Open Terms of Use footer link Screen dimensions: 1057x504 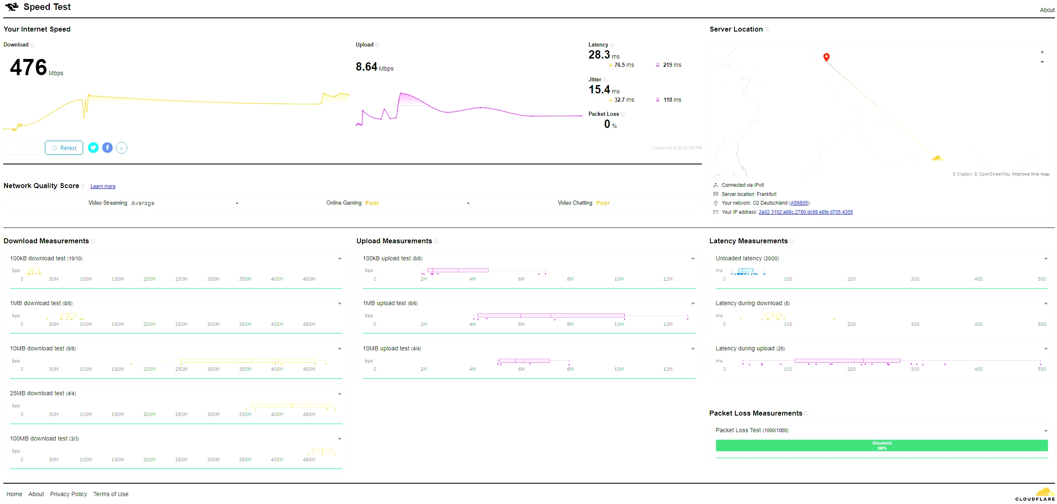pyautogui.click(x=111, y=494)
